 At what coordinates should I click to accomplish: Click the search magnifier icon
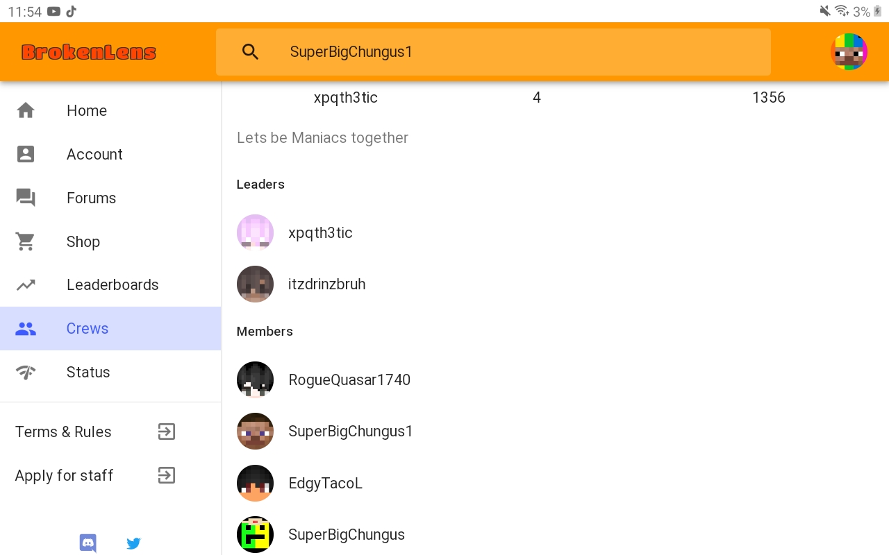tap(251, 51)
